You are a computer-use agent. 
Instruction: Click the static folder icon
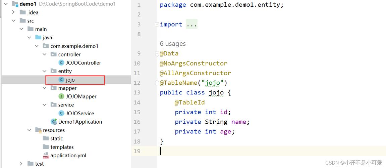[x=46, y=138]
